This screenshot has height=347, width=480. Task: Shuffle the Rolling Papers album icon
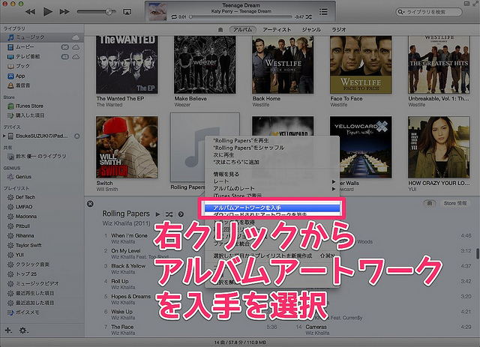pyautogui.click(x=169, y=214)
